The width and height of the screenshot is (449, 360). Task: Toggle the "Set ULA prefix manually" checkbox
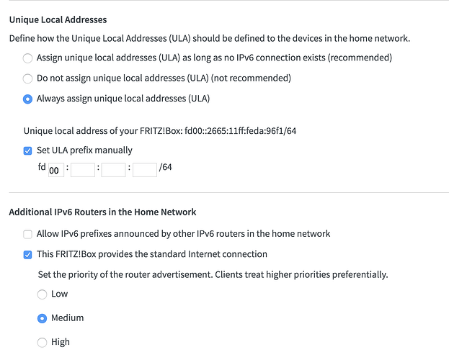(x=28, y=150)
